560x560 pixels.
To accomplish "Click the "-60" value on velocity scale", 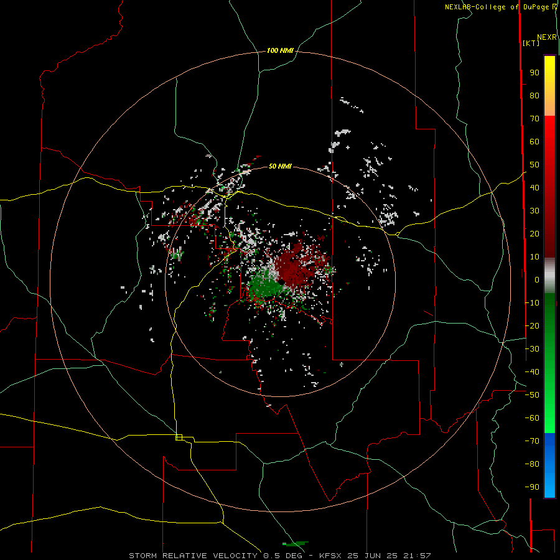I will click(x=532, y=418).
